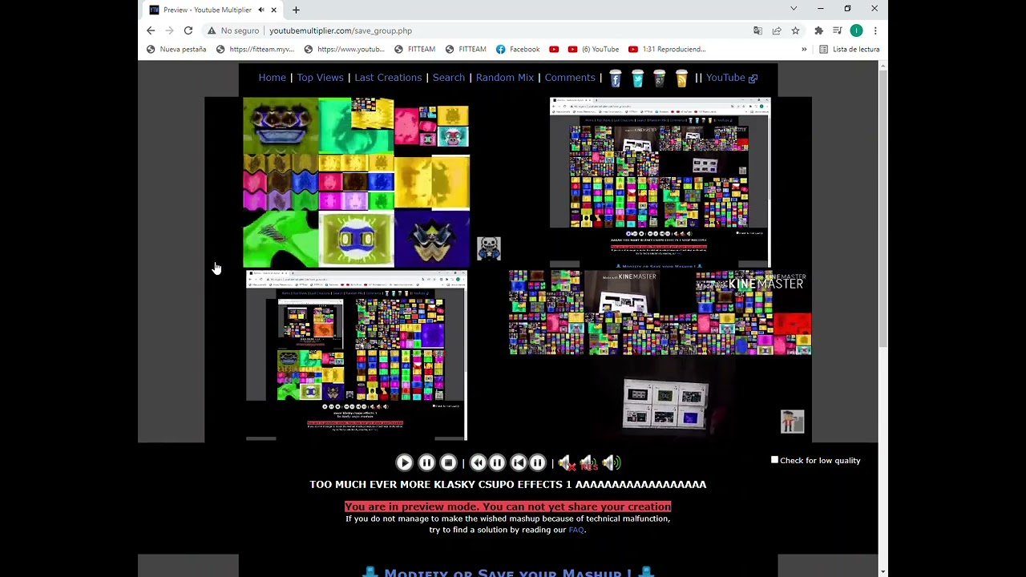This screenshot has width=1026, height=577.
Task: Open the RSS feed cup icon
Action: tap(681, 78)
